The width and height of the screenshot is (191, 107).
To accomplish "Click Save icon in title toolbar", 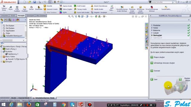I will click(x=35, y=2).
